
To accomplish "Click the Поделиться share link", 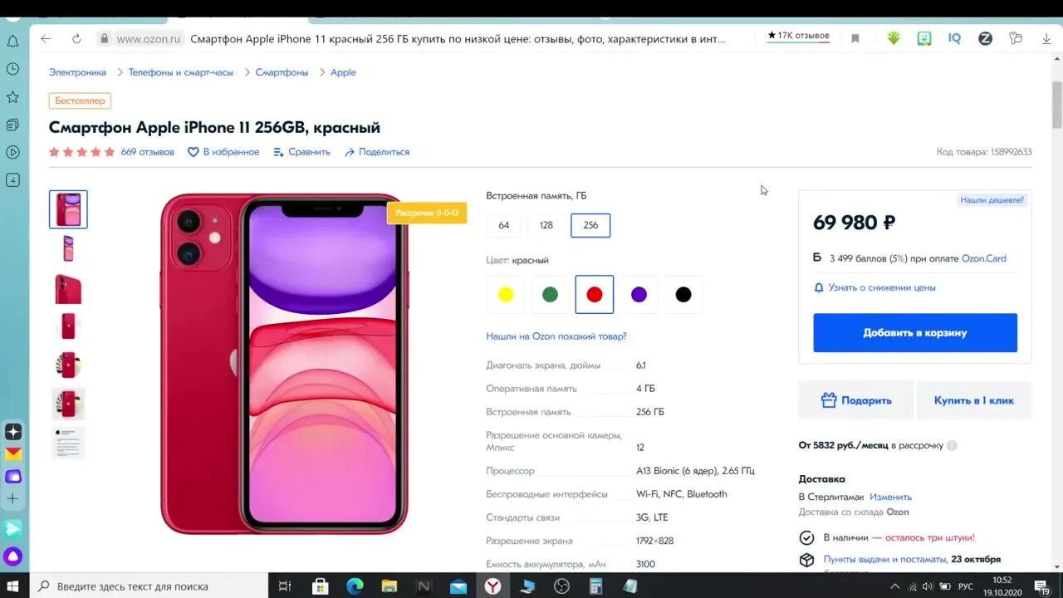I will coord(377,152).
